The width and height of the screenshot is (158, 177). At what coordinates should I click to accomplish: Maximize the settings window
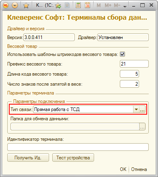(x=142, y=6)
